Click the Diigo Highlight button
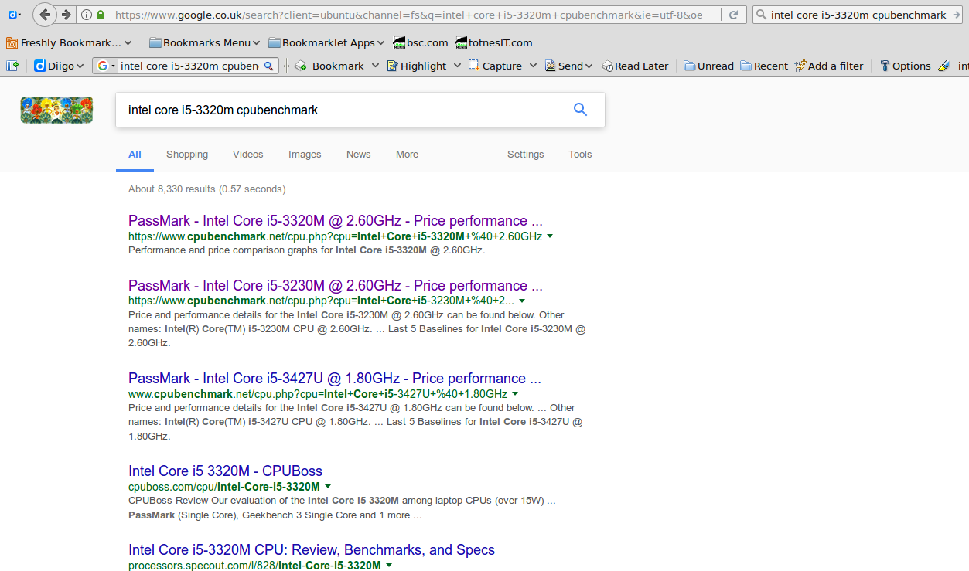Screen dimensions: 969x571 [417, 66]
